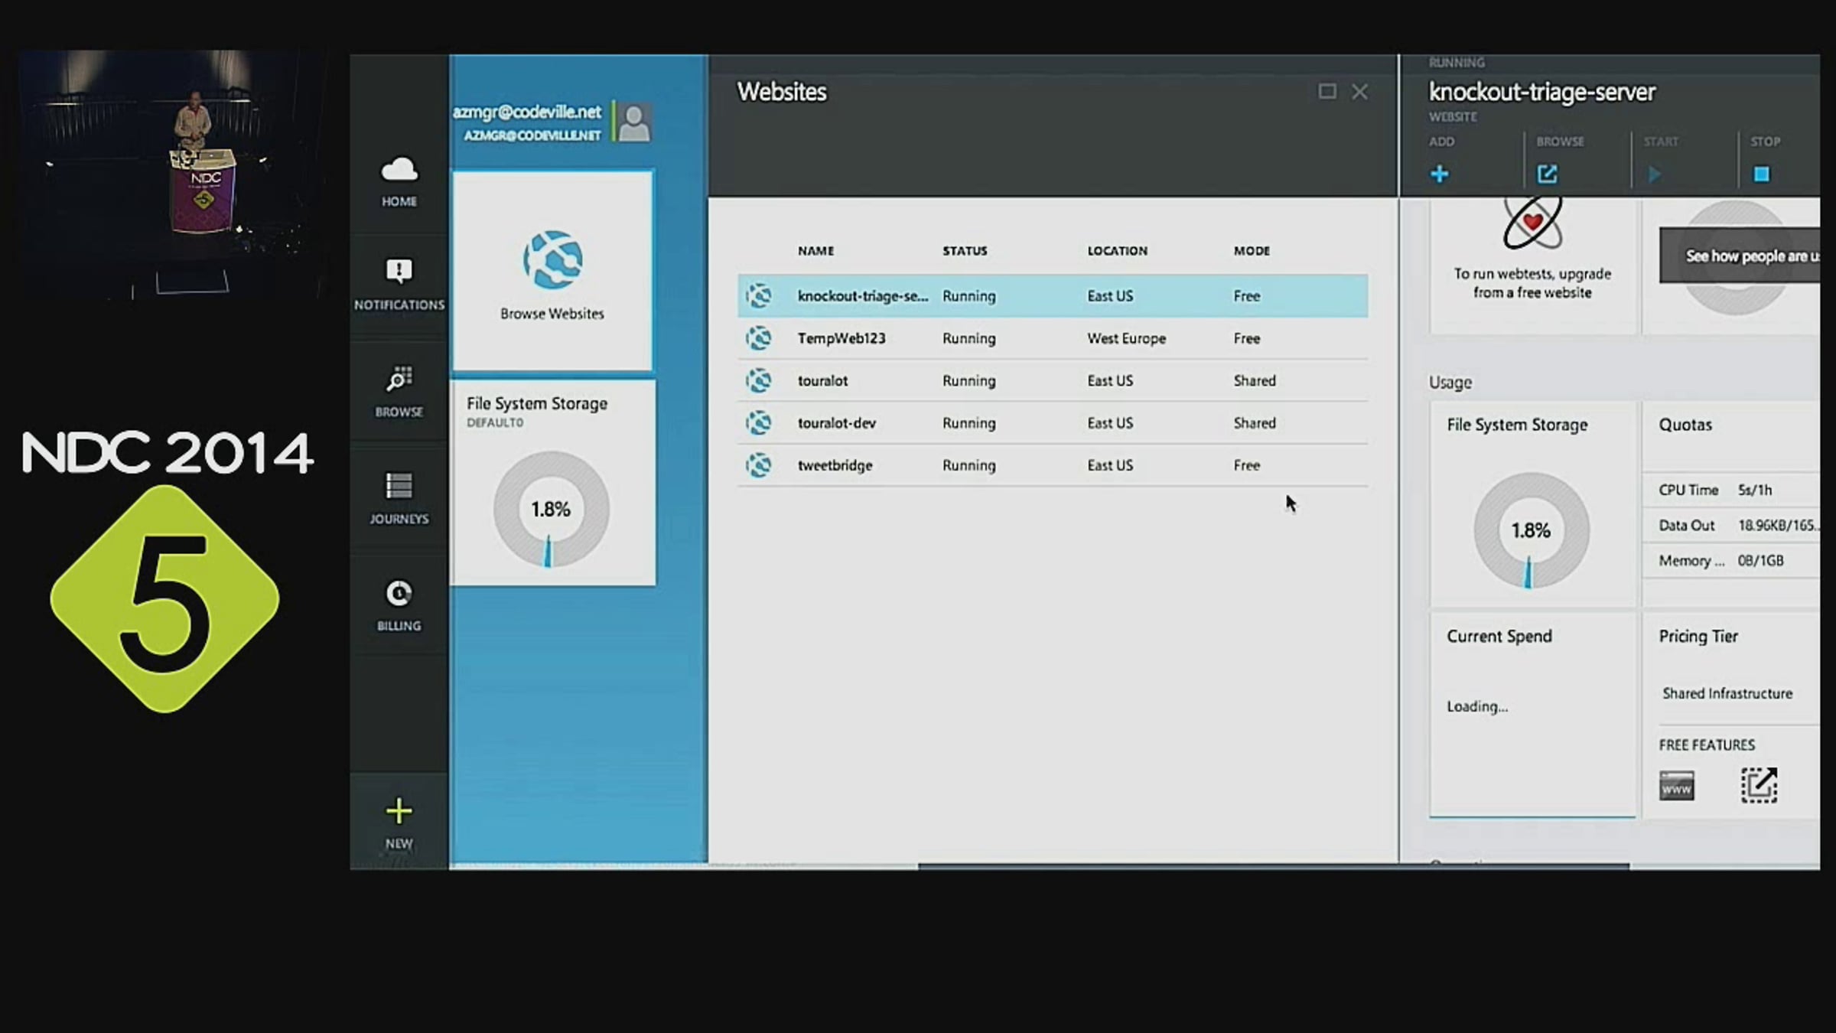Click the dashed-box arrow feature icon

(1759, 785)
